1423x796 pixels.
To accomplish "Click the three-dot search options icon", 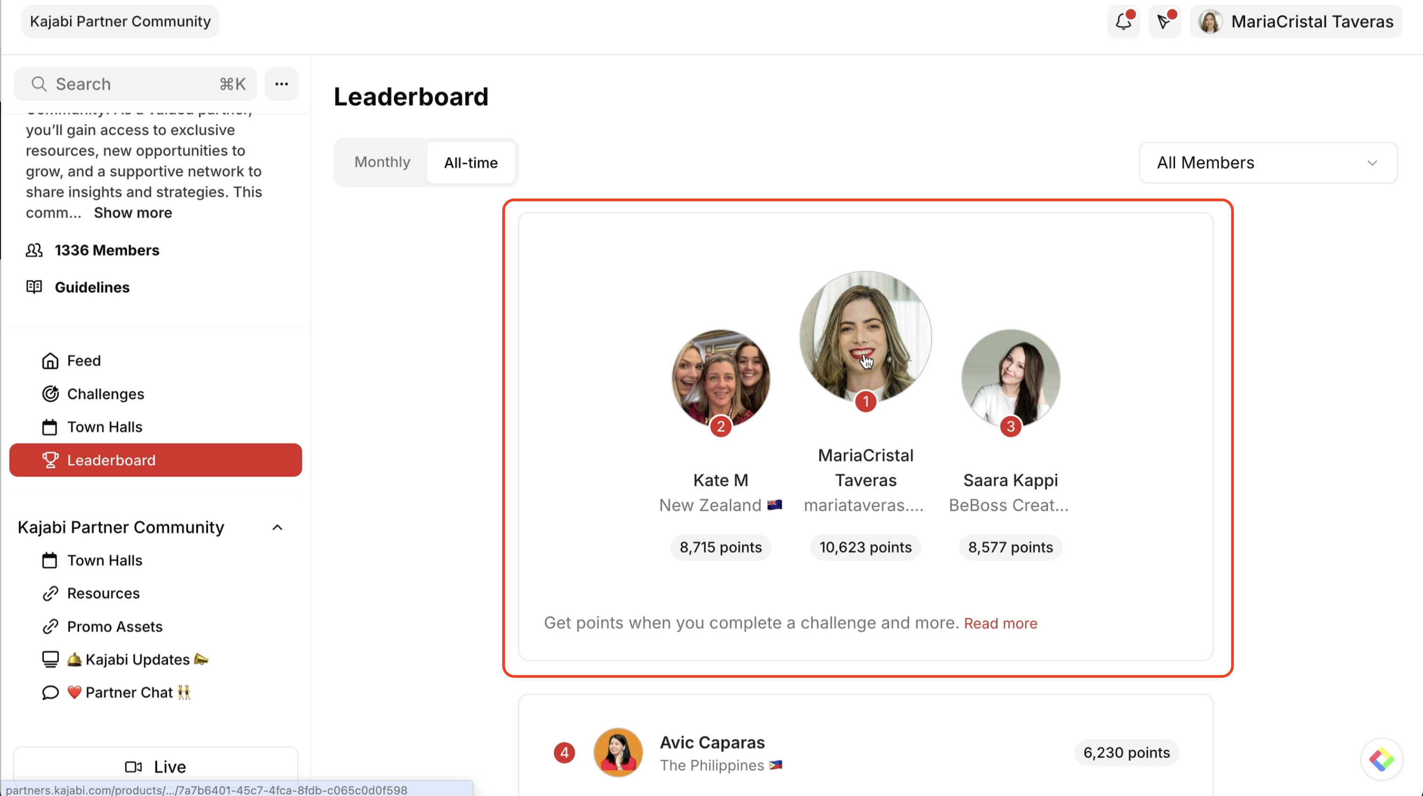I will coord(281,83).
